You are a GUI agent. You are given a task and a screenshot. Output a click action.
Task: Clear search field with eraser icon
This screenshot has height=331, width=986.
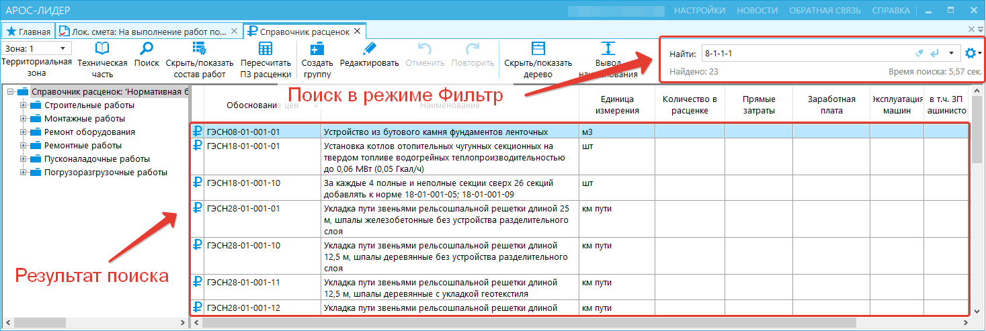[920, 53]
